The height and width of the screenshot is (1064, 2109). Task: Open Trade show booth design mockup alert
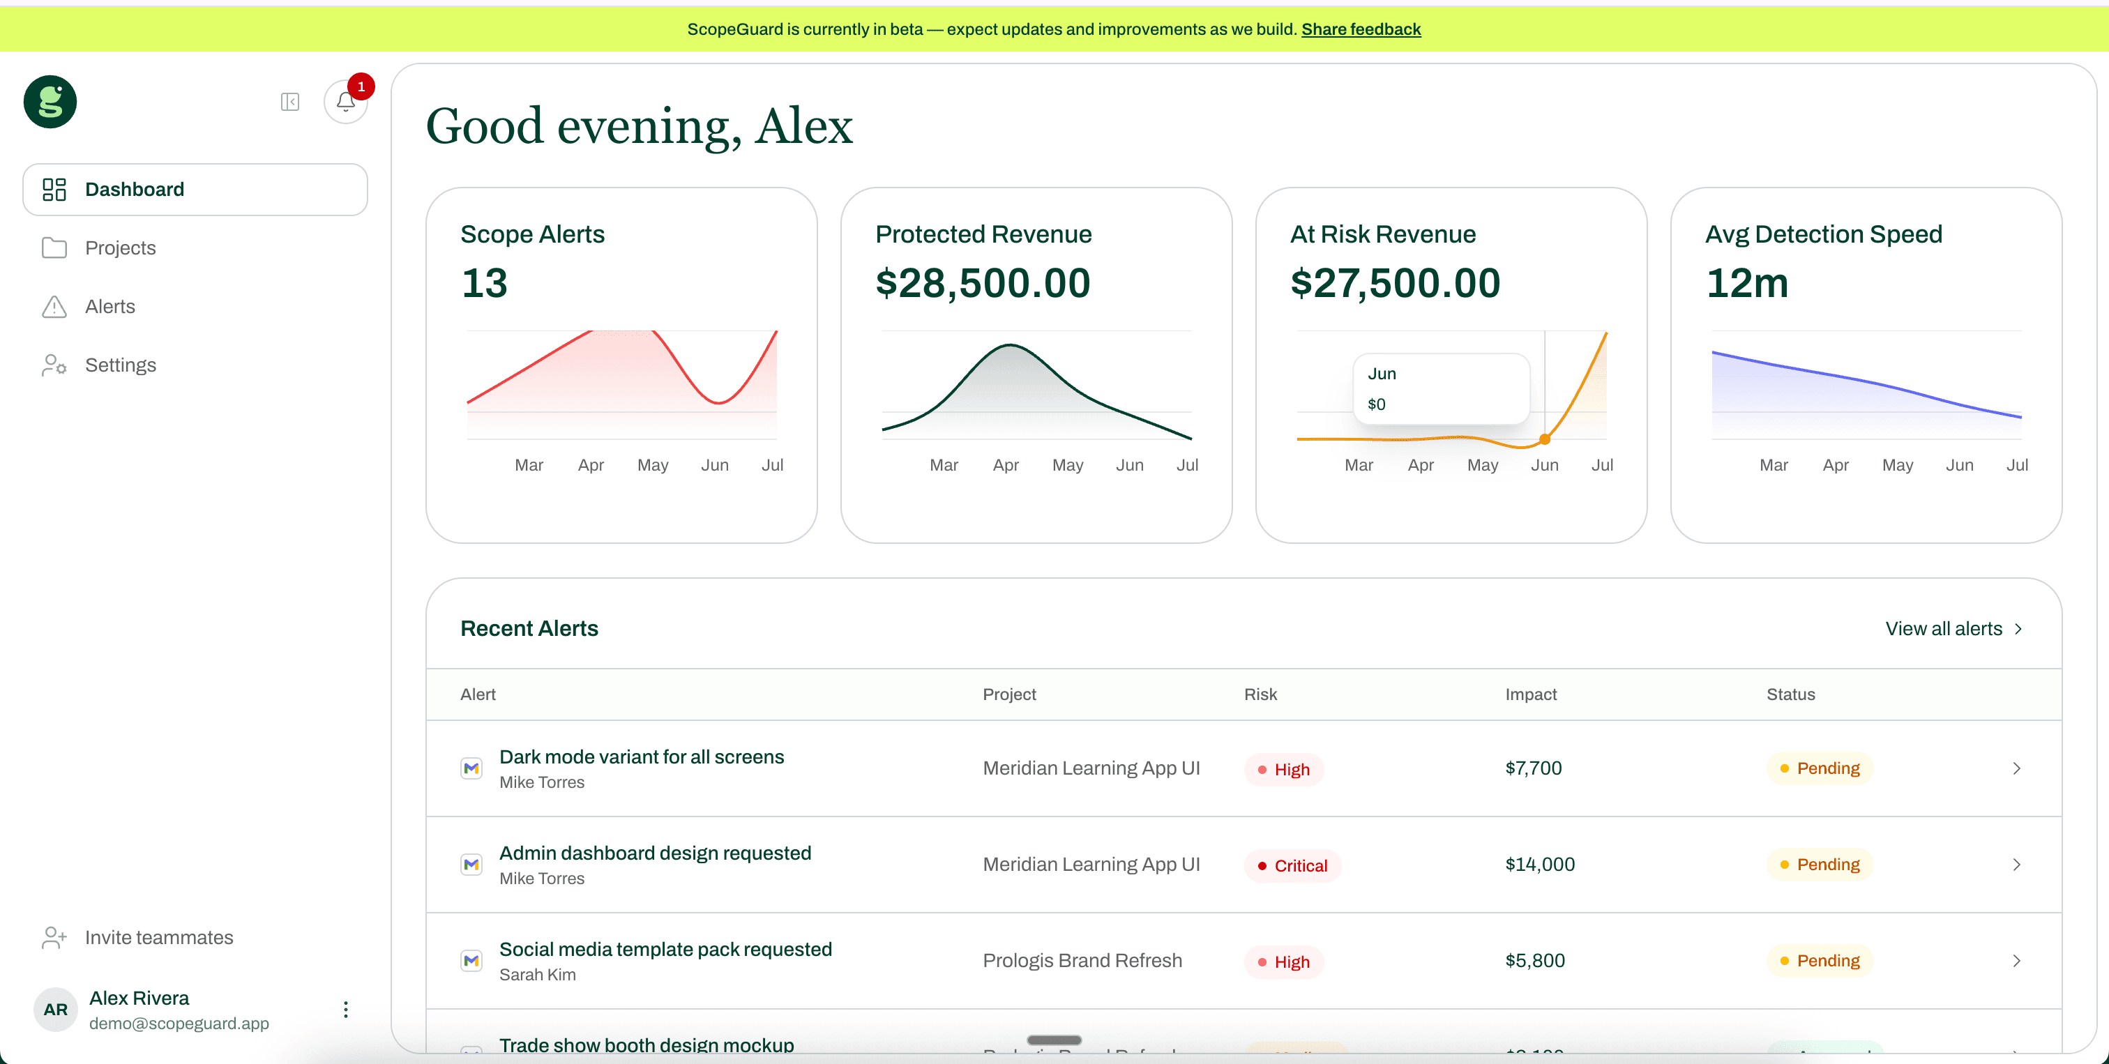647,1045
